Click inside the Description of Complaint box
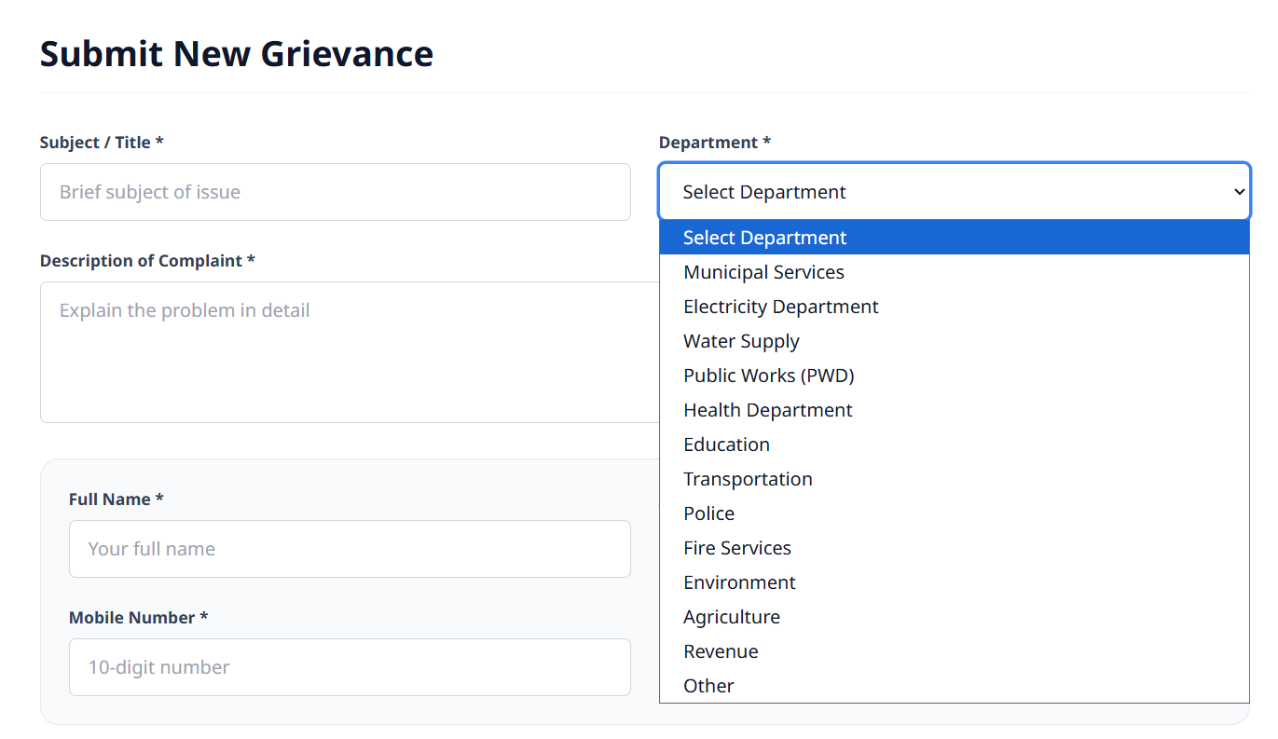Screen dimensions: 1278x739 click(350, 351)
